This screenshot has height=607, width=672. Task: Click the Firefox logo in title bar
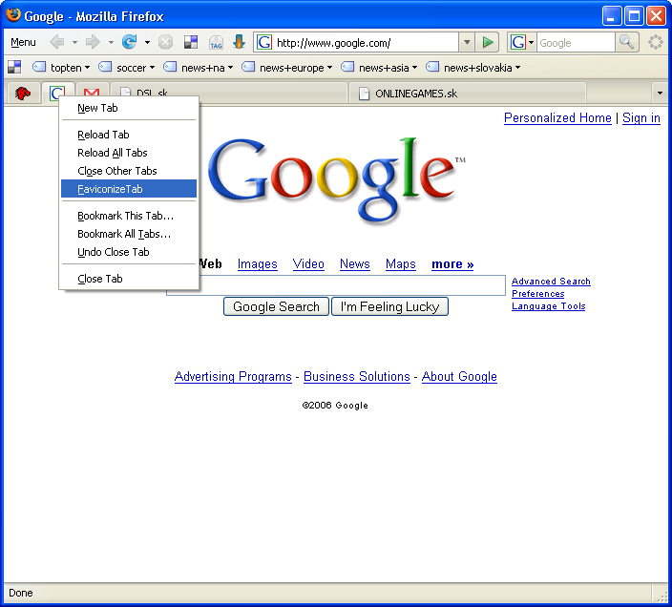coord(12,15)
